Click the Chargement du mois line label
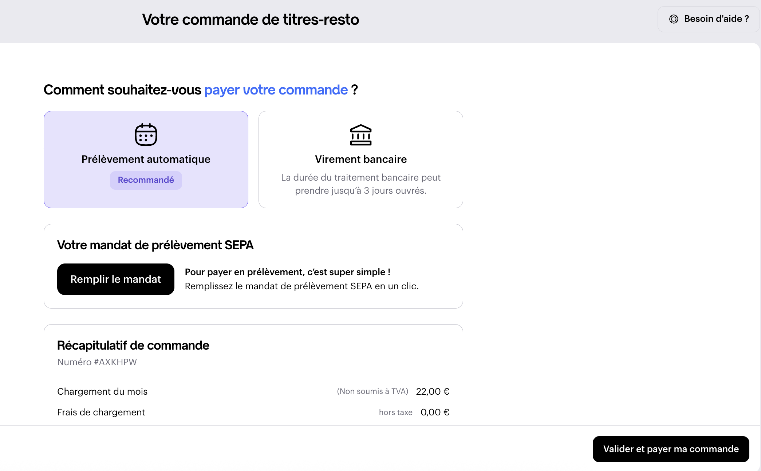The height and width of the screenshot is (471, 761). [x=102, y=391]
